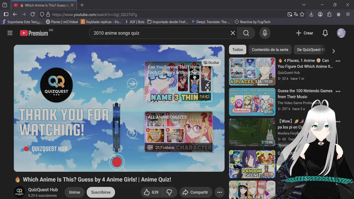The height and width of the screenshot is (199, 354).
Task: Click the QuizQuest Hub end-screen channel logo
Action: tap(56, 85)
